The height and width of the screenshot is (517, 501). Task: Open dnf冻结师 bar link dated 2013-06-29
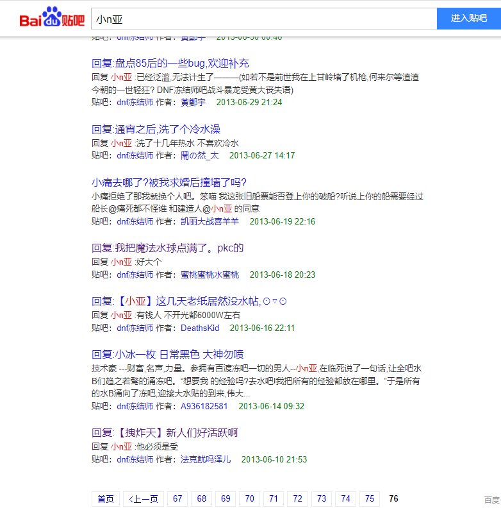(135, 102)
